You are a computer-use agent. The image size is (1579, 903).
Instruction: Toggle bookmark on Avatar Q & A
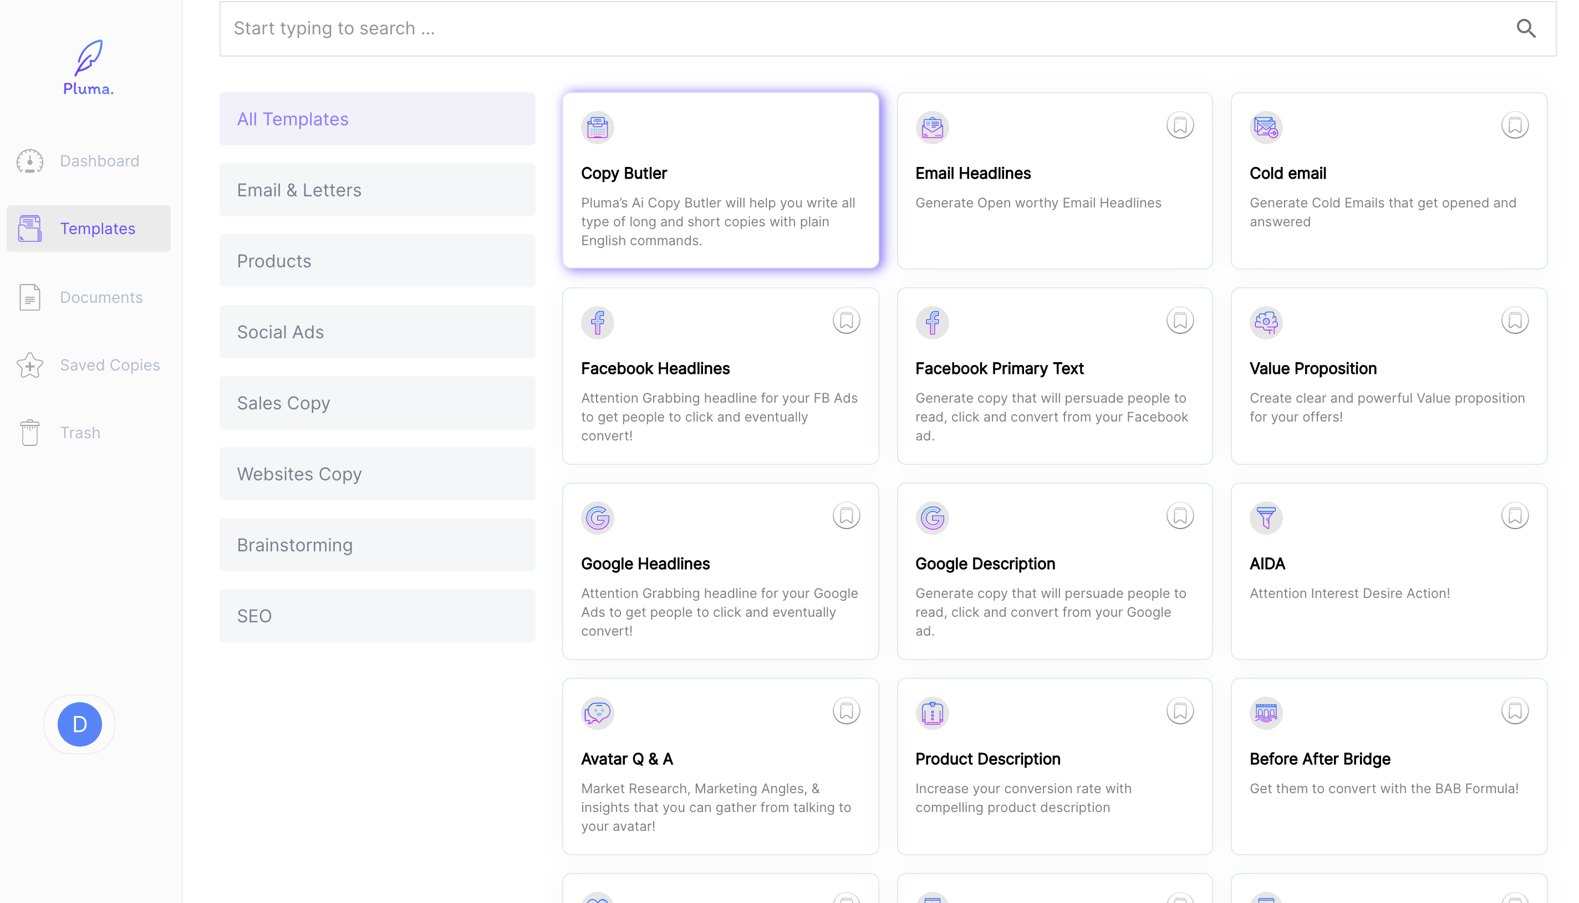[x=845, y=711]
